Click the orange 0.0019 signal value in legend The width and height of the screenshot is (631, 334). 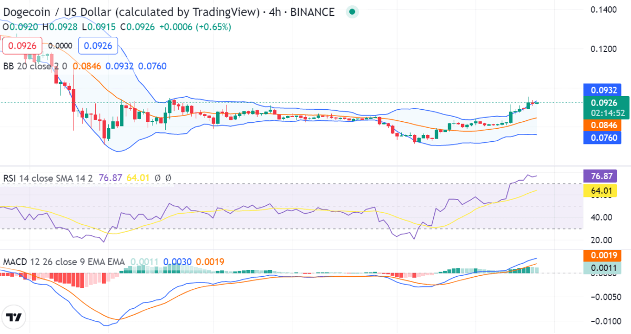click(210, 262)
